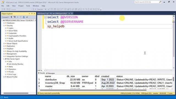
Task: Close the Object Explorer panel
Action: point(34,13)
